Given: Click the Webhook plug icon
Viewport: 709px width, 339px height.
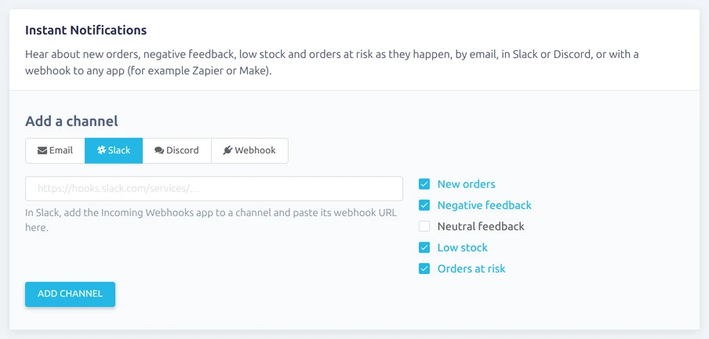Looking at the screenshot, I should pyautogui.click(x=227, y=151).
